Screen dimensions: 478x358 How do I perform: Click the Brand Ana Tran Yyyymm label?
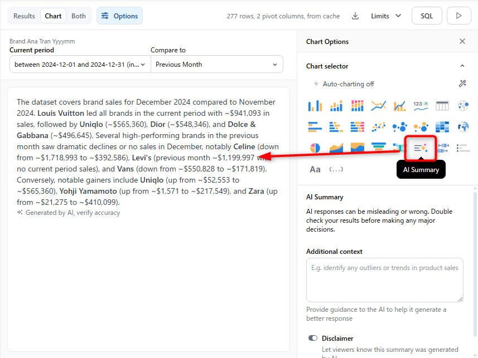click(x=42, y=41)
